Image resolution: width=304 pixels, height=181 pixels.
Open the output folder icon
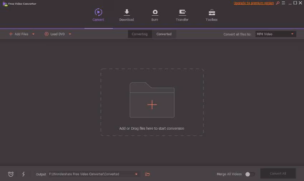pyautogui.click(x=148, y=174)
